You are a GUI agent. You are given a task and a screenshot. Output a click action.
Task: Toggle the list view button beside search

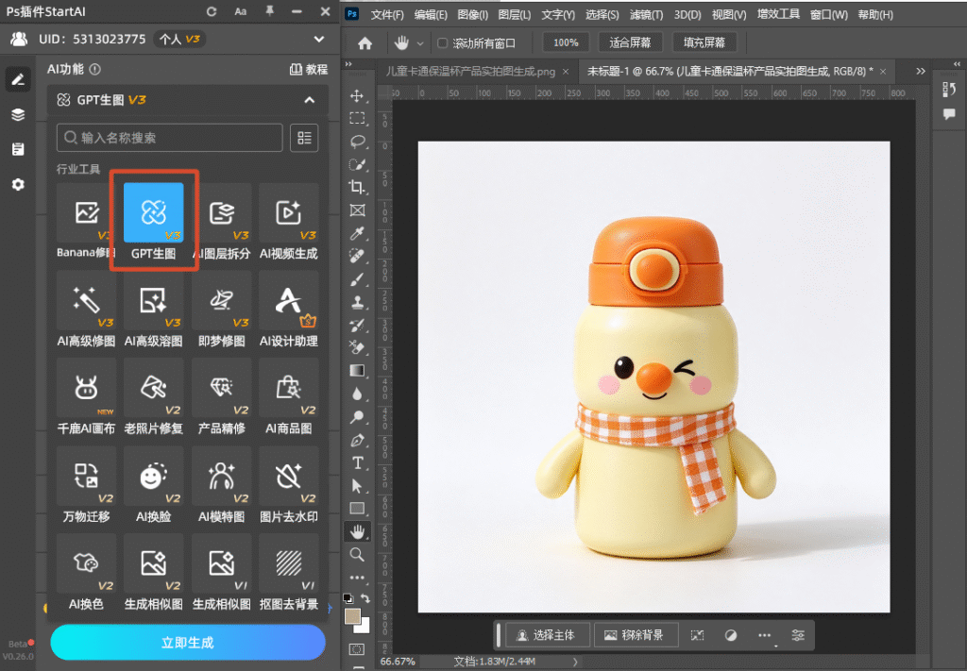[x=304, y=138]
